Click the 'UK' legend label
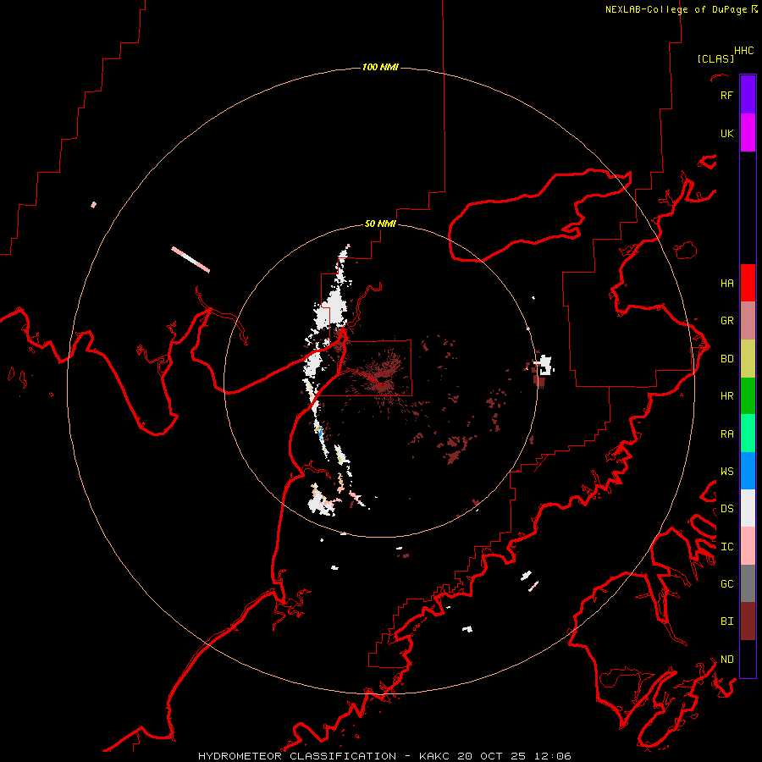This screenshot has height=762, width=762. 726,133
